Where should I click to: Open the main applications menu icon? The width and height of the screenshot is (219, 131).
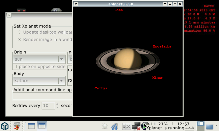click(x=5, y=126)
